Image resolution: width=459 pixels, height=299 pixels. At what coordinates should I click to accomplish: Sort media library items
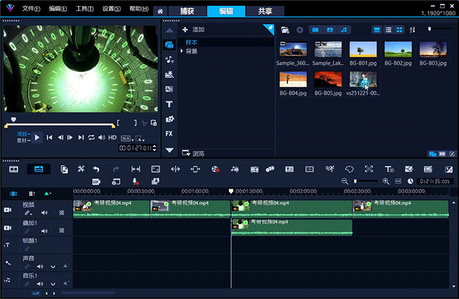[x=412, y=30]
